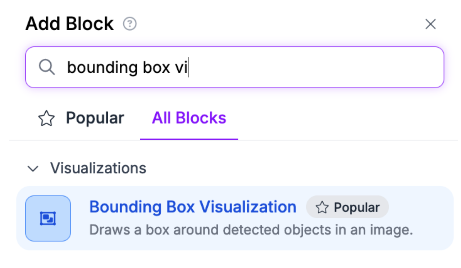Click the text cursor after "vi"

pyautogui.click(x=188, y=67)
